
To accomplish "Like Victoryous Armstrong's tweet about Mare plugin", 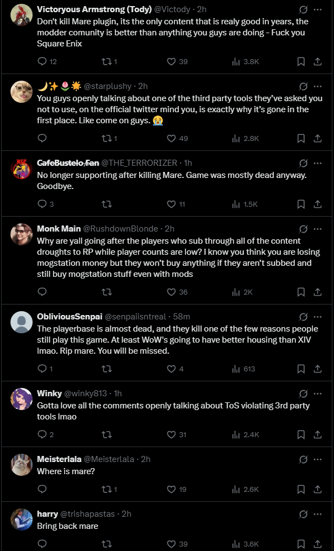I will pos(171,61).
